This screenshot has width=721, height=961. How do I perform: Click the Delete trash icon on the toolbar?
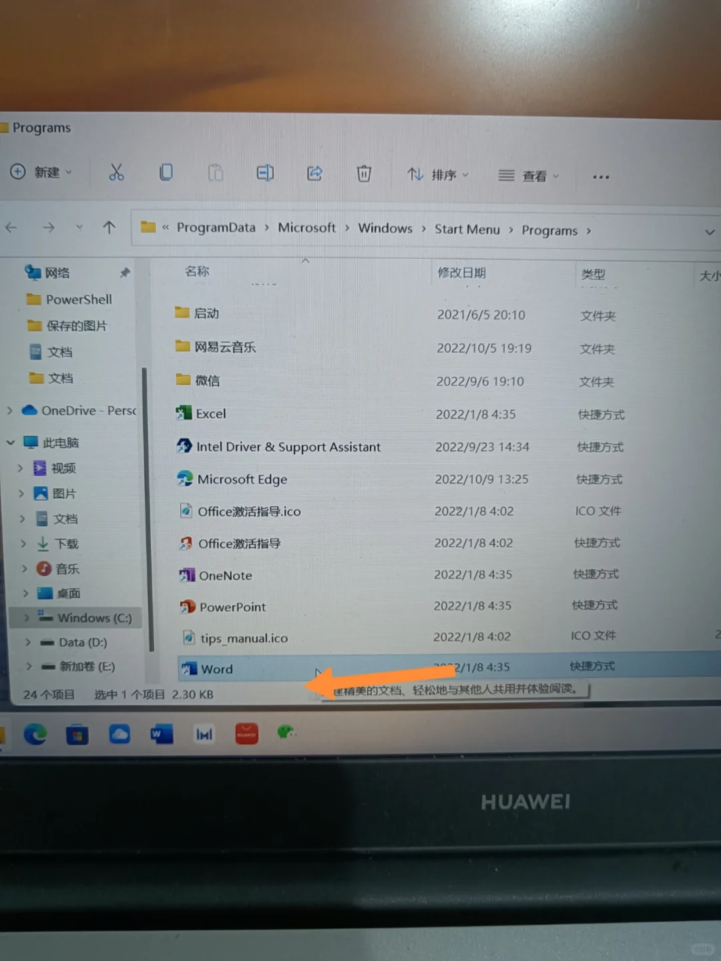click(363, 172)
